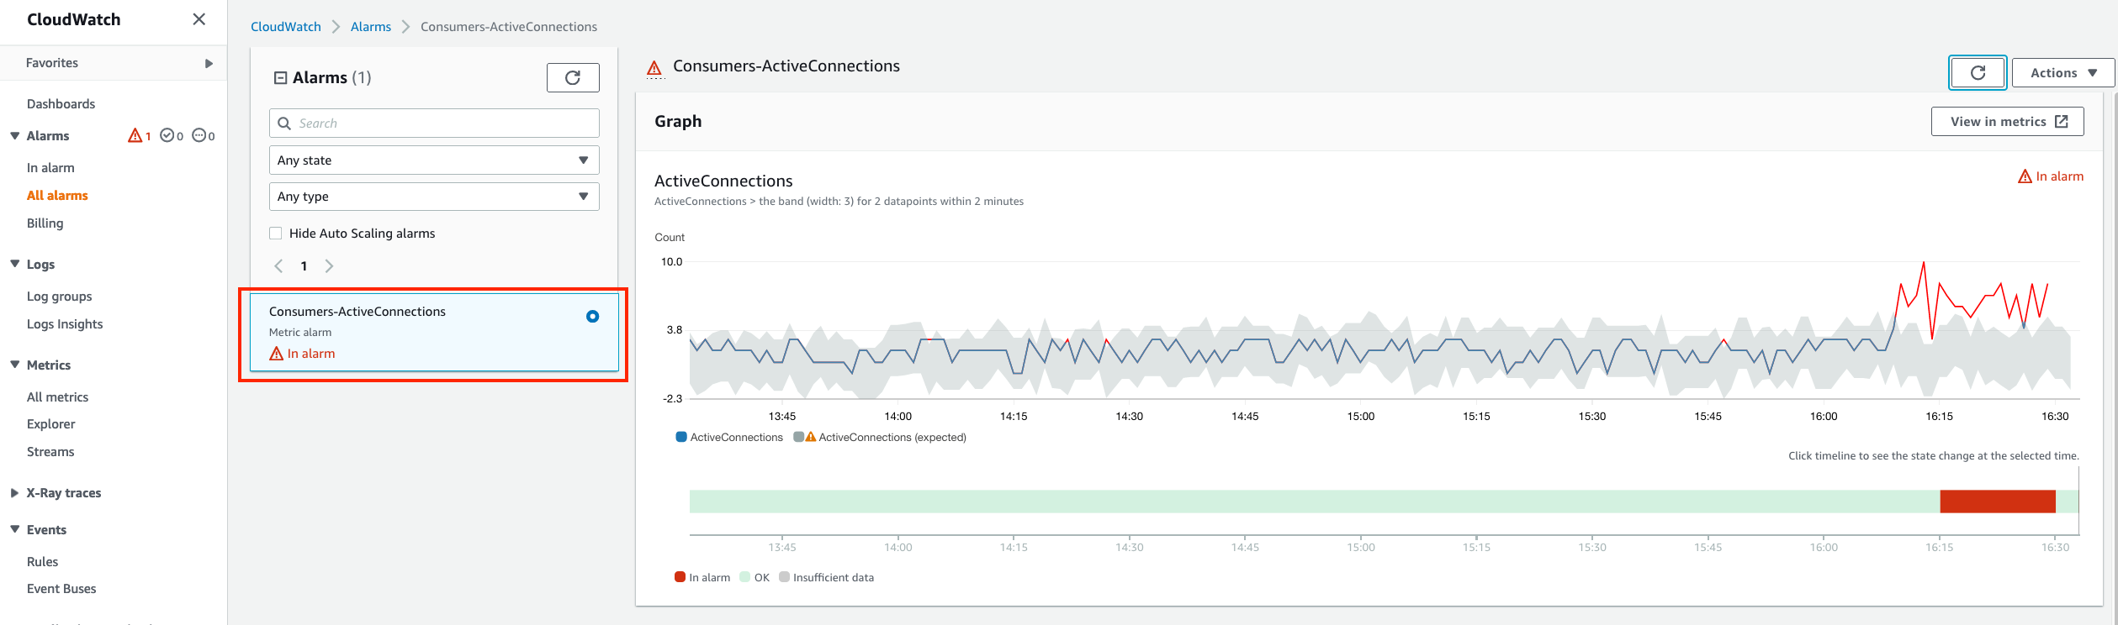Collapse the Alarms list panel icon
The width and height of the screenshot is (2118, 625).
281,78
